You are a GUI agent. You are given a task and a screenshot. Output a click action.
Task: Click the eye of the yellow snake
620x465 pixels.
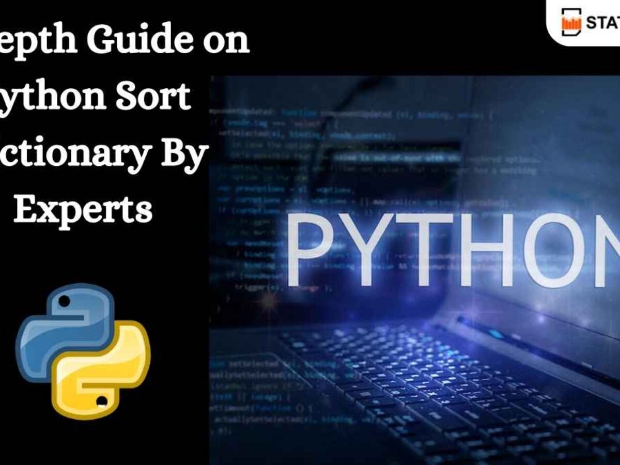(103, 400)
